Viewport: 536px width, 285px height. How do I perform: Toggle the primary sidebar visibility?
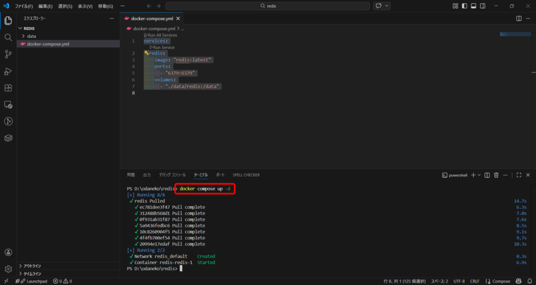[x=464, y=6]
